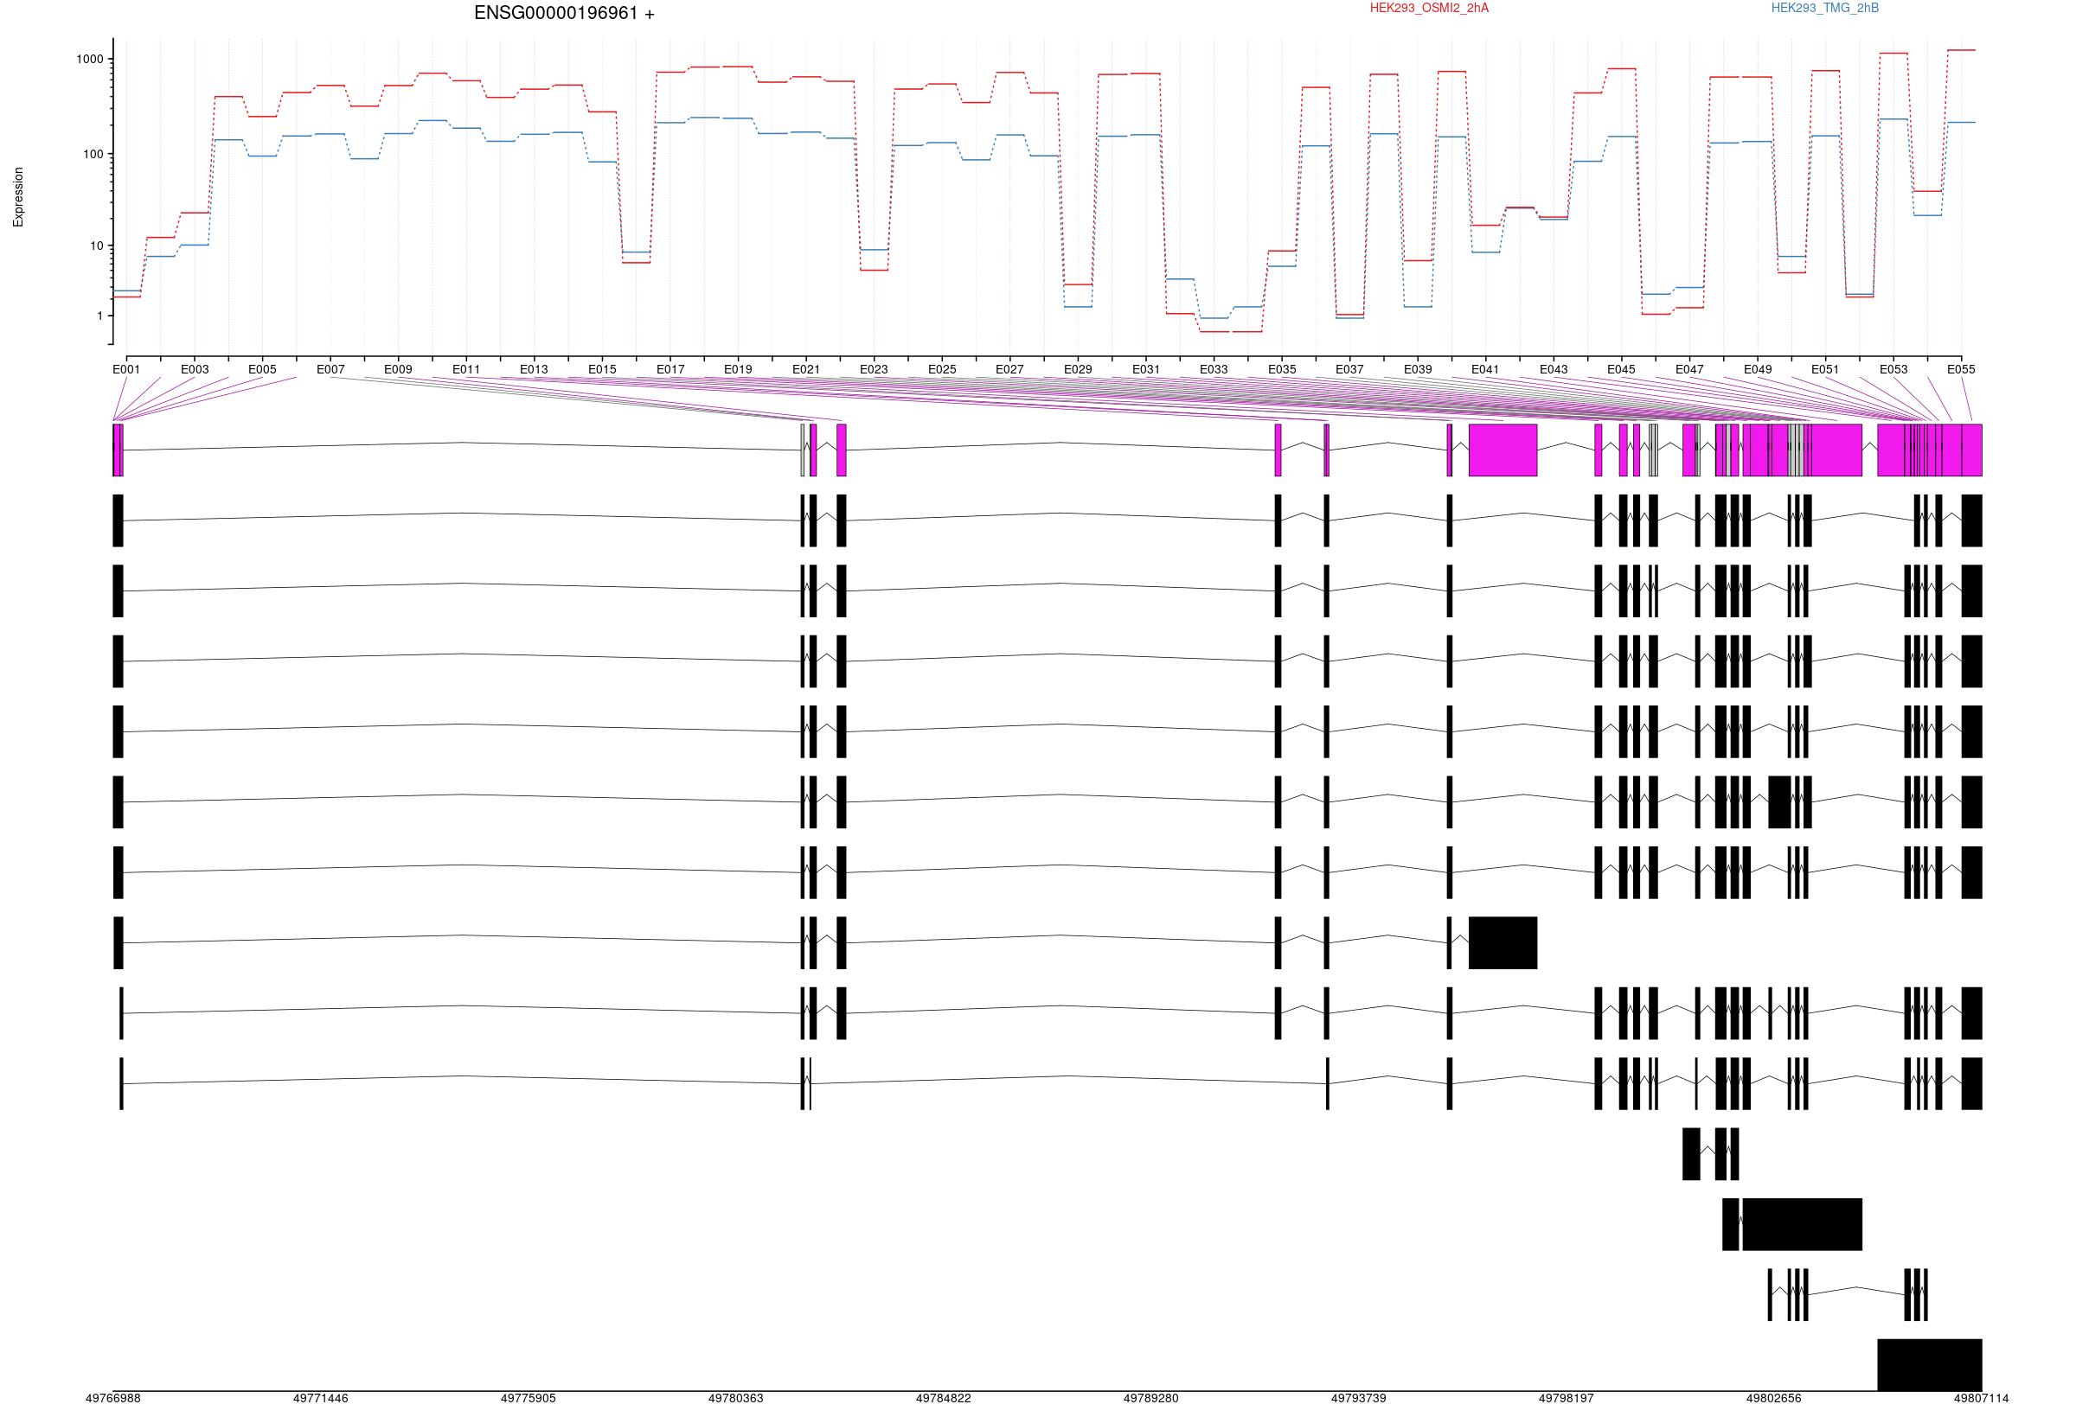2076x1417 pixels.
Task: Click exon label E029
Action: [x=1078, y=369]
